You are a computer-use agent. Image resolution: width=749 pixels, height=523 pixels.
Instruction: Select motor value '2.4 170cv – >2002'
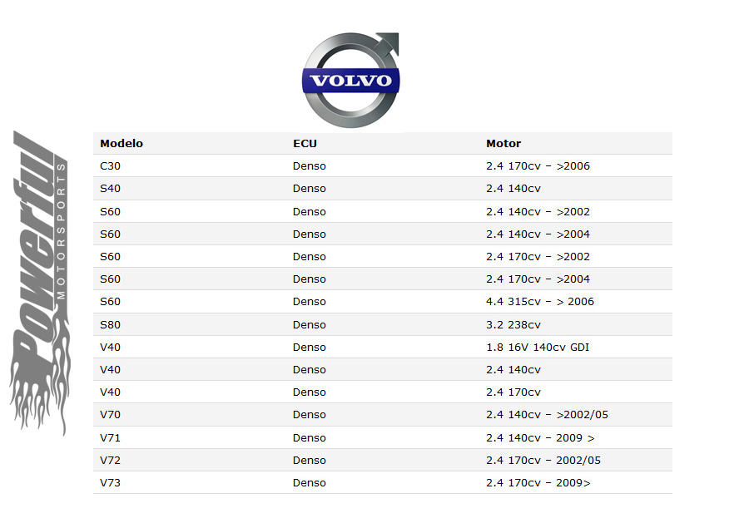coord(538,257)
